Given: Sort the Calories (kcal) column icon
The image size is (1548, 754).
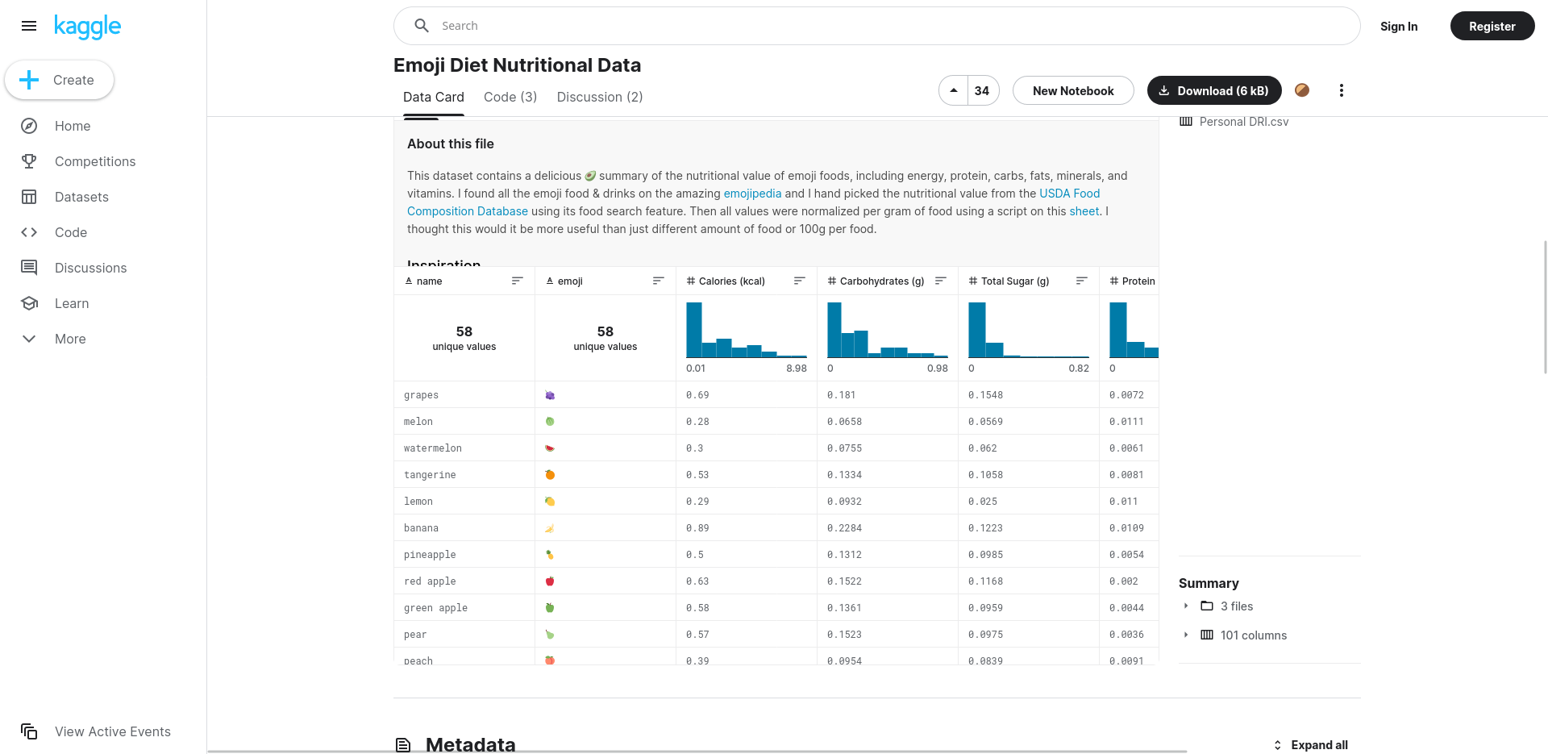Looking at the screenshot, I should 800,281.
